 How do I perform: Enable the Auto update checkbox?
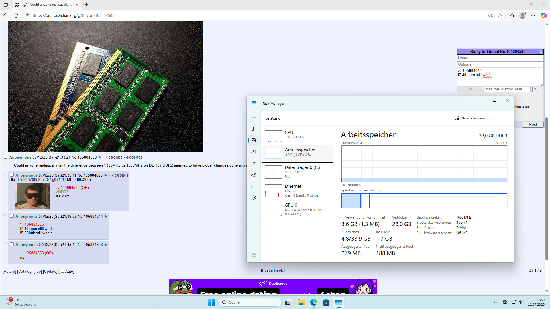62,271
